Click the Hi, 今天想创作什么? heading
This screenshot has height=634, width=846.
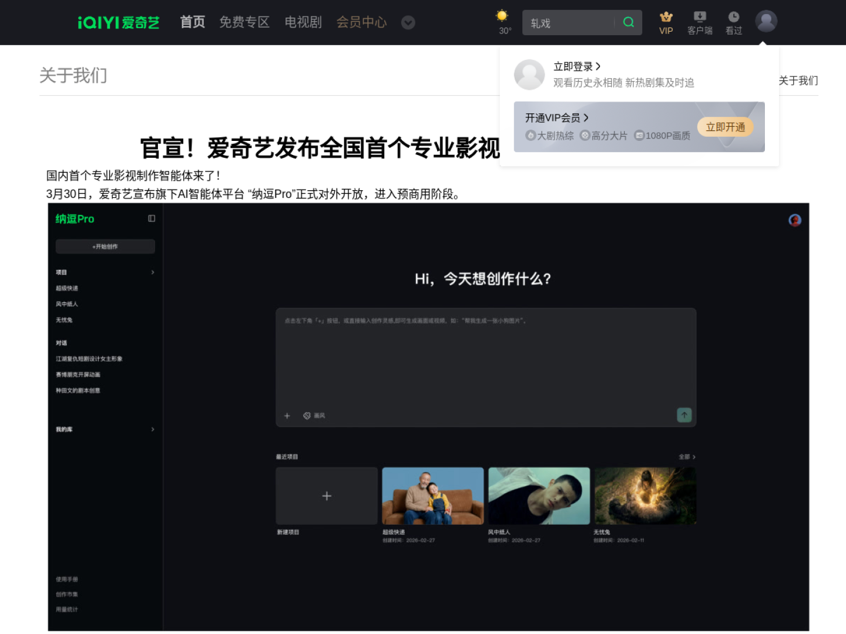point(483,279)
